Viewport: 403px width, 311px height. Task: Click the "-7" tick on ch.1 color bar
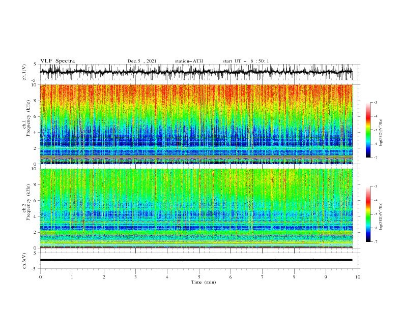click(x=375, y=158)
